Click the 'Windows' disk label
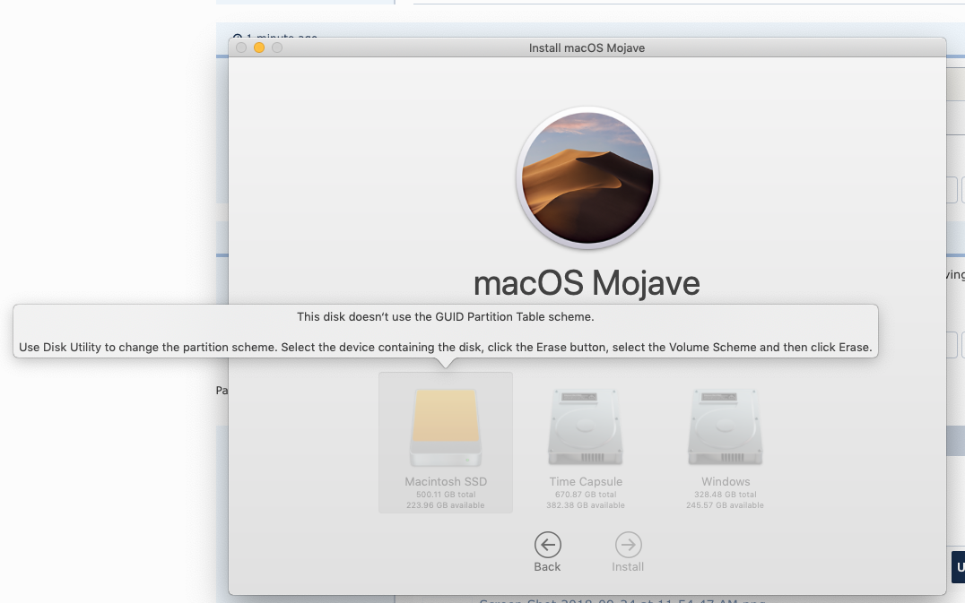Image resolution: width=965 pixels, height=603 pixels. tap(726, 482)
